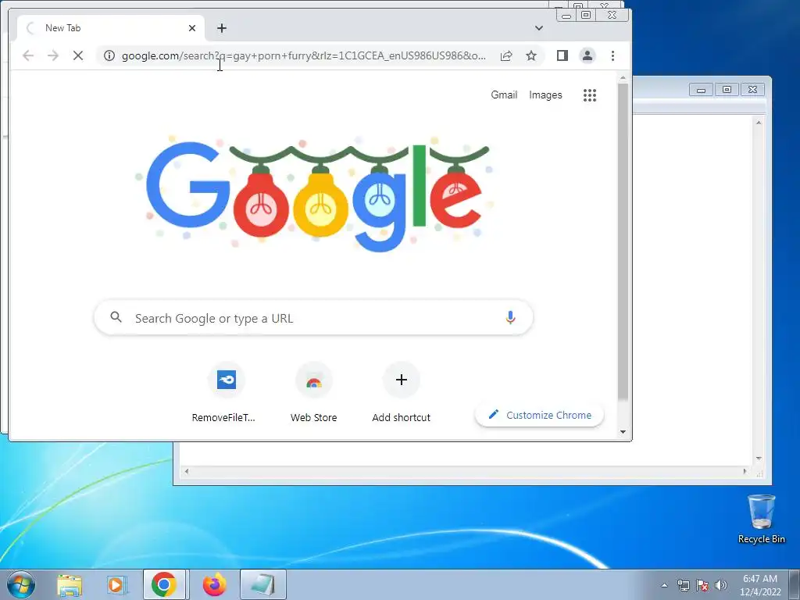Focus the Search Google or type a URL box
Image resolution: width=800 pixels, height=600 pixels.
(314, 318)
